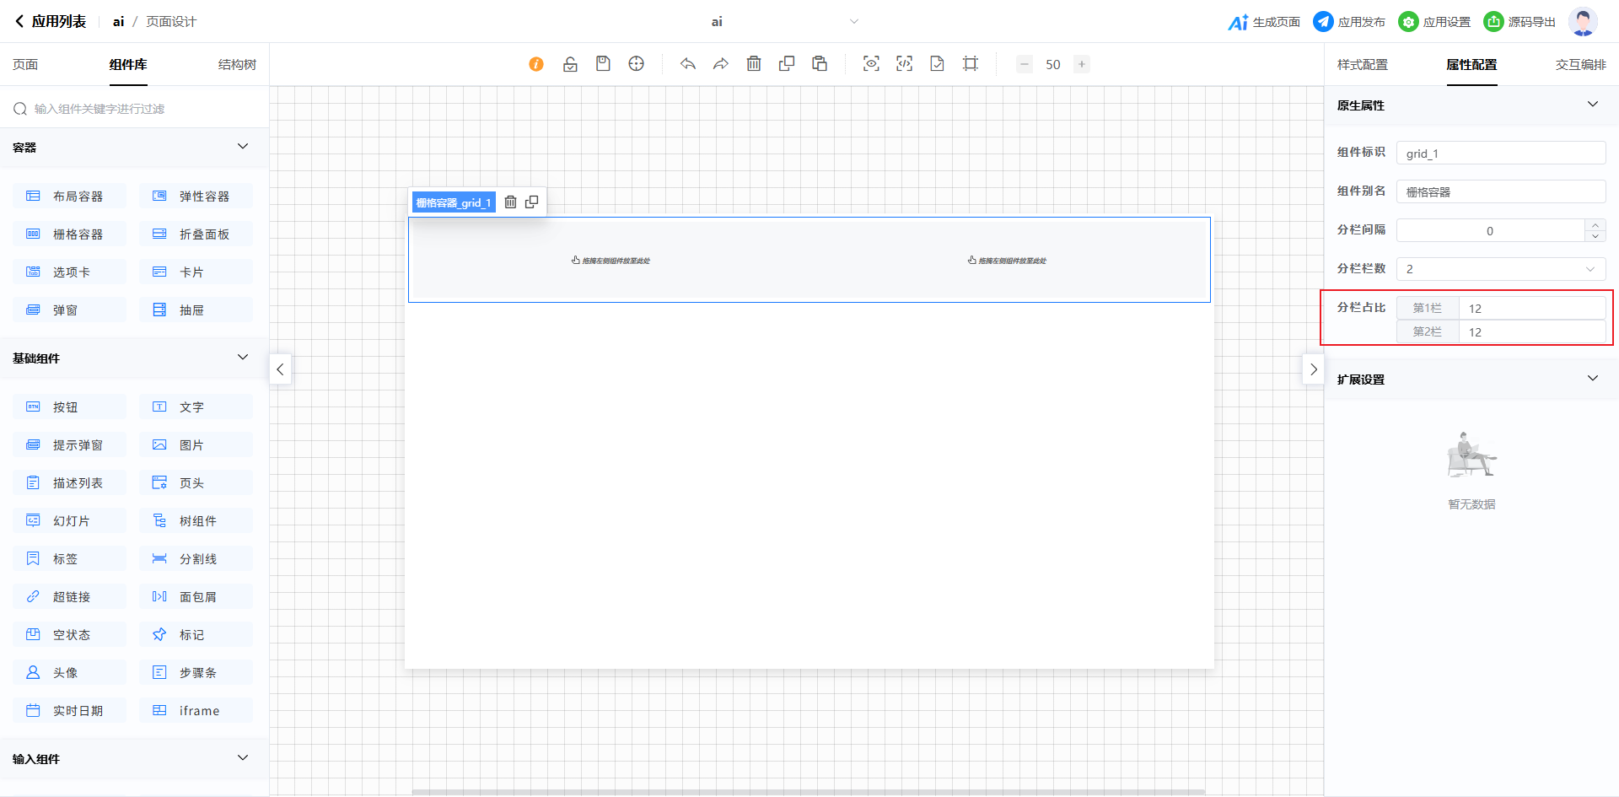Click the redo arrow in toolbar
Viewport: 1619px width, 797px height.
coord(721,64)
